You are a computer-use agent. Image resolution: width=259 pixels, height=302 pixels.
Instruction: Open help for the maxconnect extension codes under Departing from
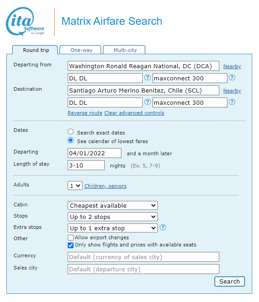coord(232,78)
